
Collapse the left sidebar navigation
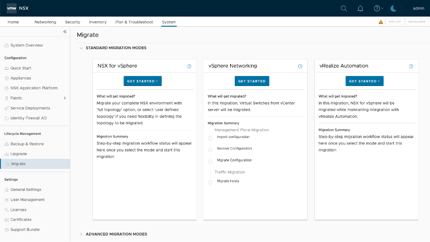click(65, 32)
